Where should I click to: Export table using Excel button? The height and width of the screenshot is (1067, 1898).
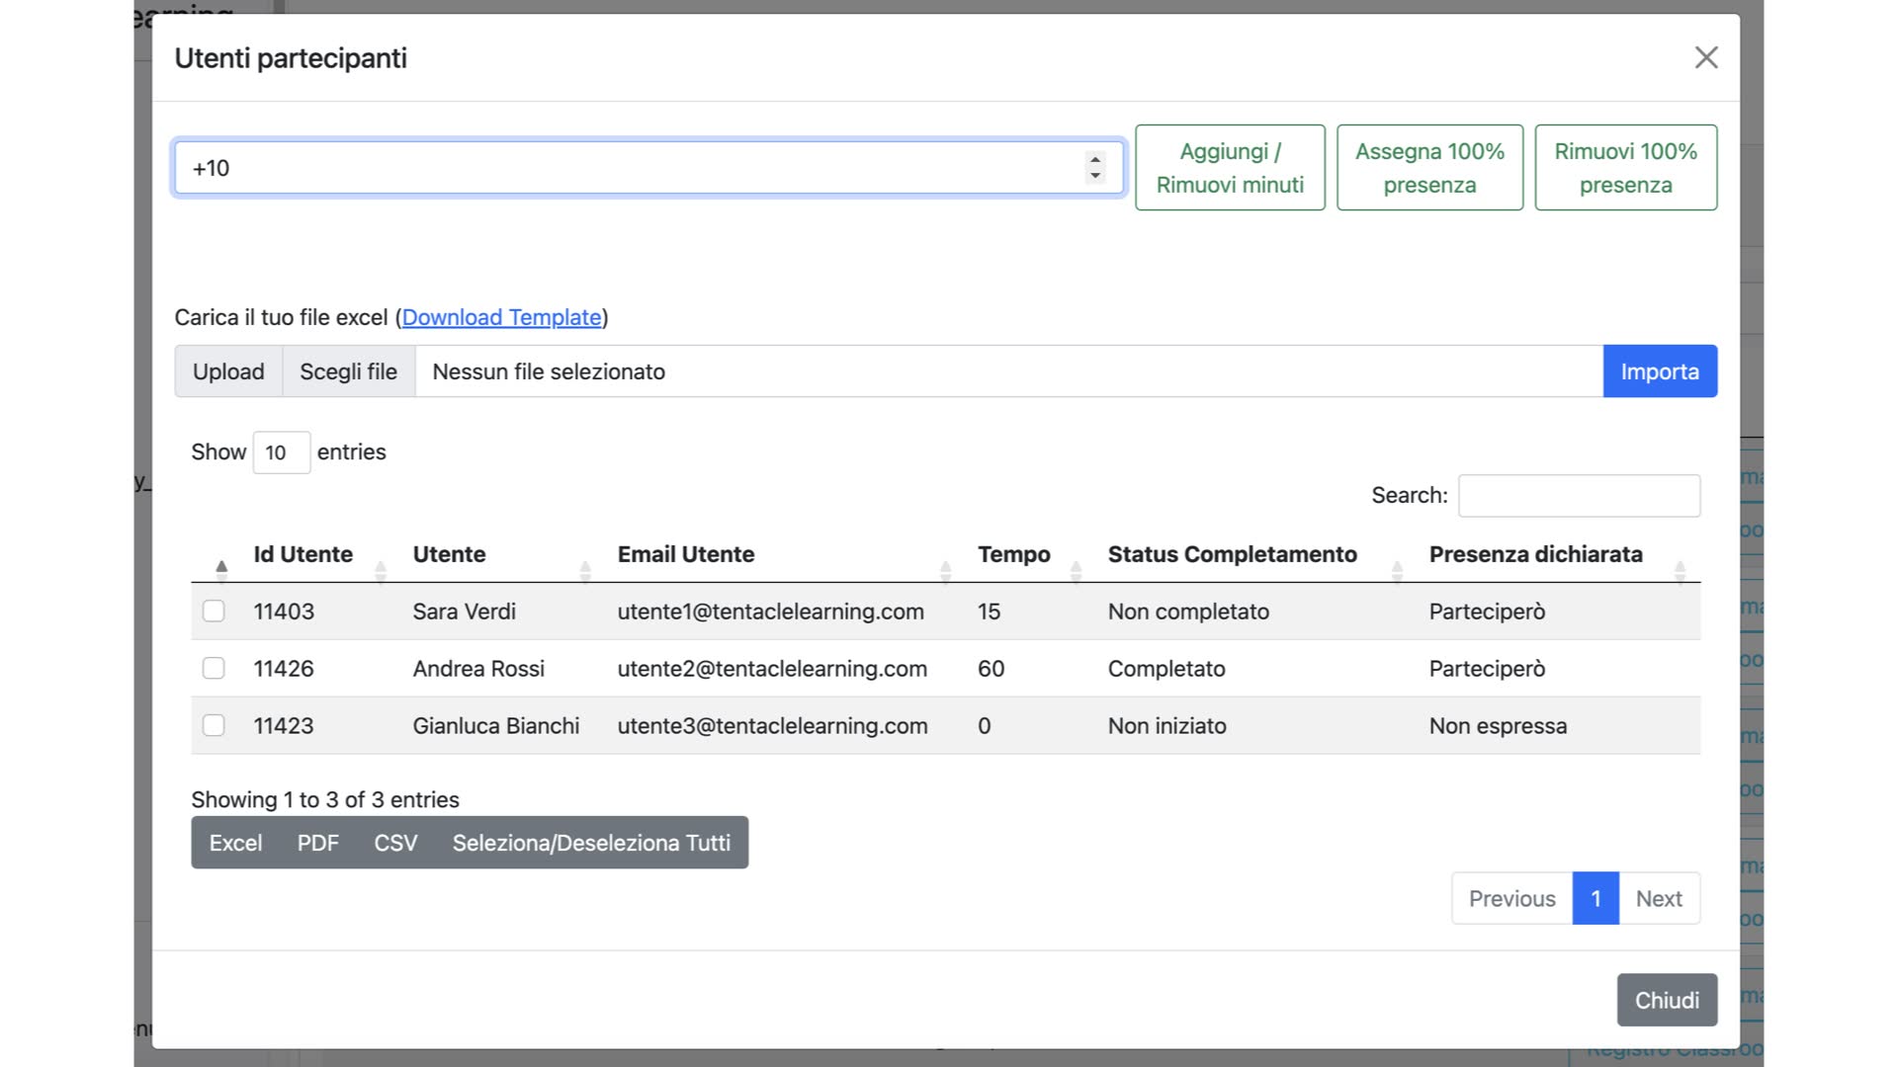pyautogui.click(x=235, y=843)
